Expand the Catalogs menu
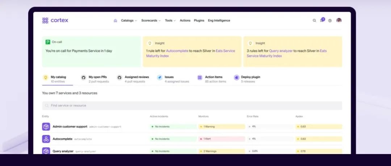Viewport: 391px width, 166px height. [x=129, y=21]
